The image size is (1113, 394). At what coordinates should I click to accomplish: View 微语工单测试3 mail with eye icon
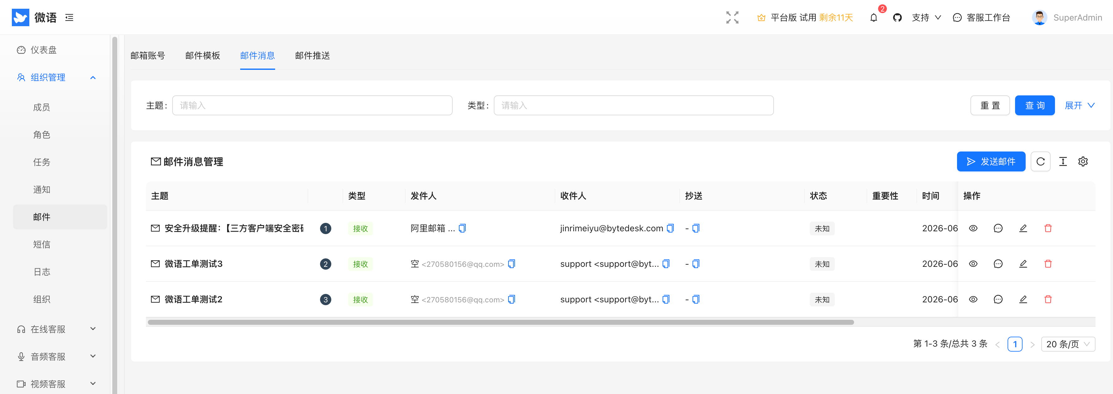tap(973, 264)
